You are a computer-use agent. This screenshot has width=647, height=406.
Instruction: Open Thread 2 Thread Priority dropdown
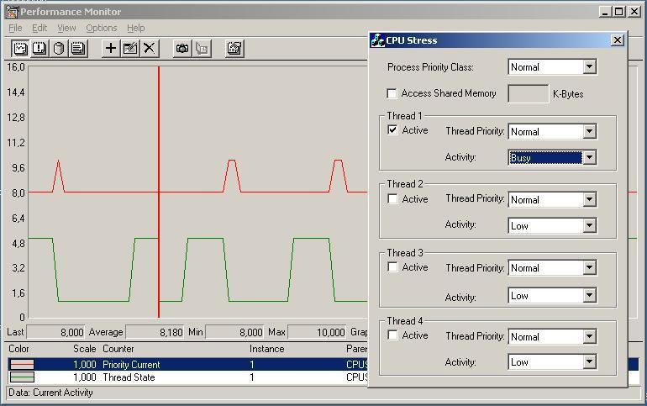tap(590, 200)
